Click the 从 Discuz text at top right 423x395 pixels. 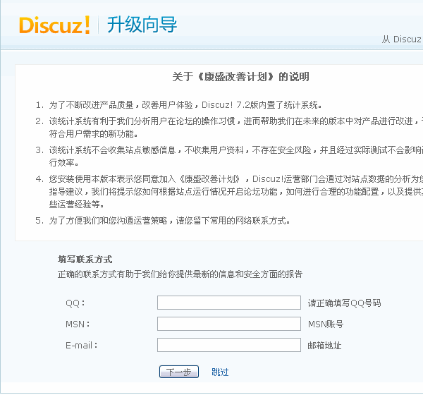click(x=401, y=39)
